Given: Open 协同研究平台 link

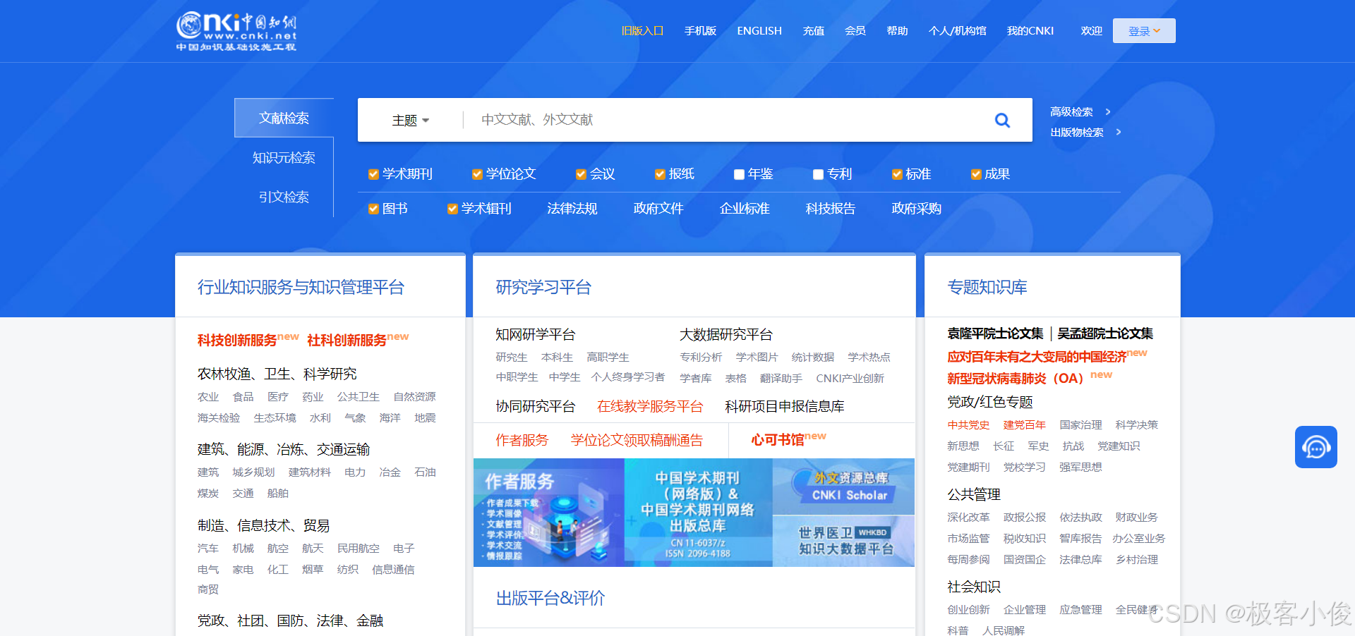Looking at the screenshot, I should click(x=536, y=406).
